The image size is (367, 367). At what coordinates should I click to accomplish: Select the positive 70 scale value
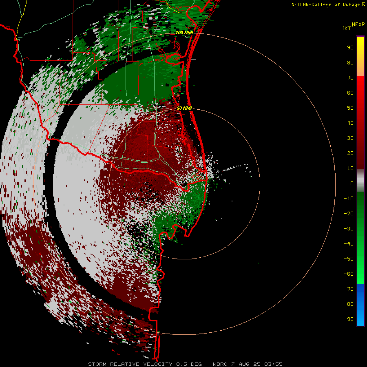[350, 78]
